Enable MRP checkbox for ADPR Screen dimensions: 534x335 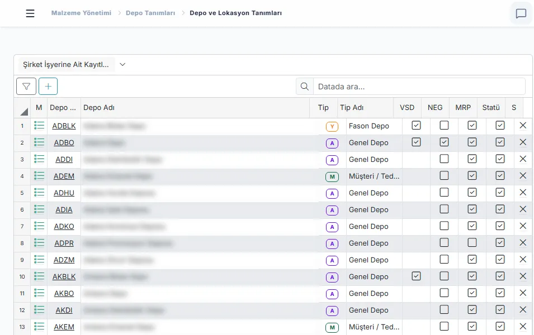472,242
